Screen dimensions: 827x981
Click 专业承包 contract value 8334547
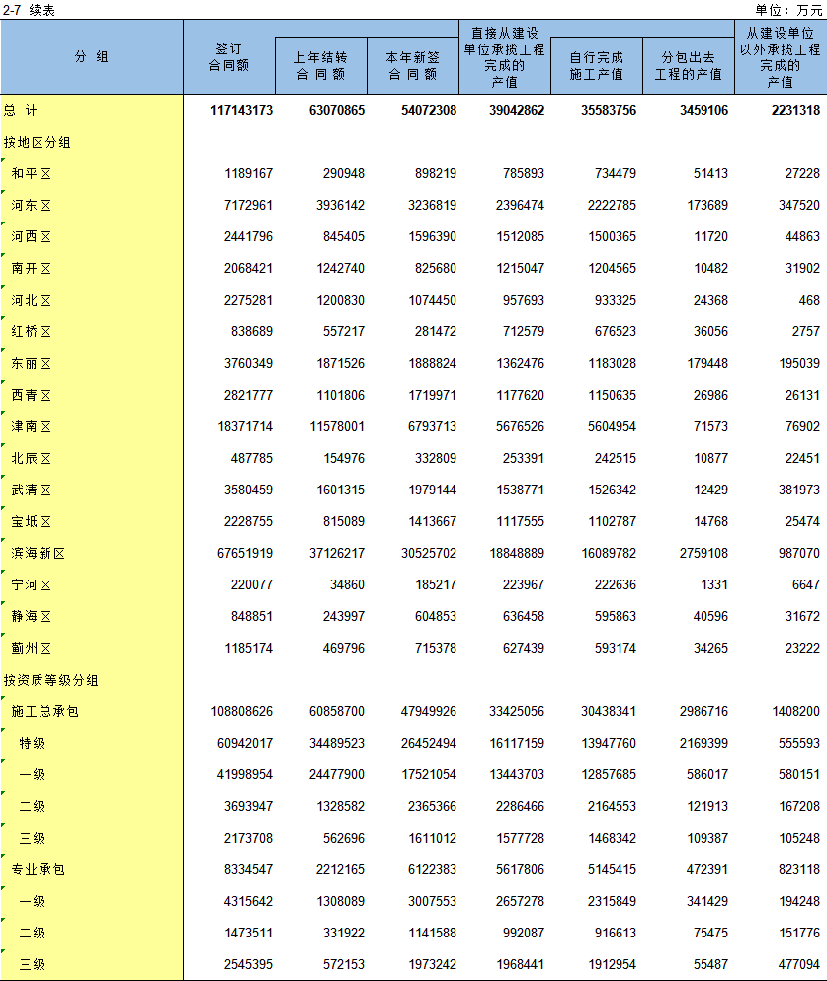coord(248,869)
